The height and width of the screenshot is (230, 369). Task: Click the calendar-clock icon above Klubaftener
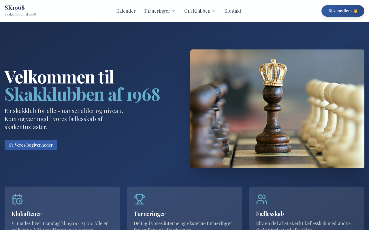[17, 199]
